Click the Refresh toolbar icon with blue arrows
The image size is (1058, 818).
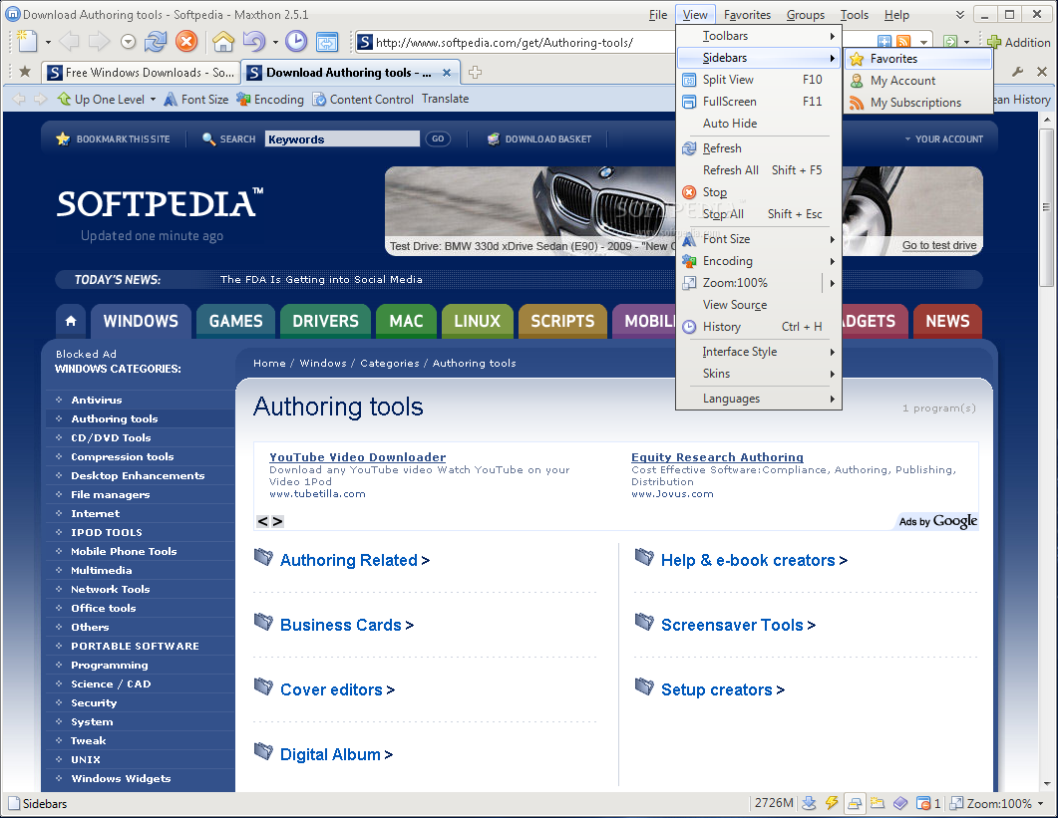(156, 42)
